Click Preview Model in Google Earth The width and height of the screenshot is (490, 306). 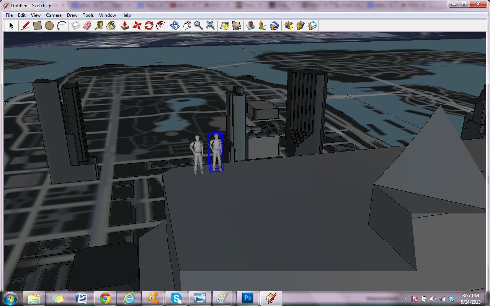[274, 26]
